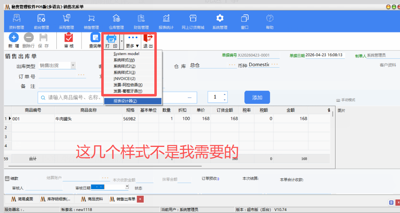The width and height of the screenshot is (400, 213).
Task: Click the 退出 (Exit) icon
Action: coord(148,38)
